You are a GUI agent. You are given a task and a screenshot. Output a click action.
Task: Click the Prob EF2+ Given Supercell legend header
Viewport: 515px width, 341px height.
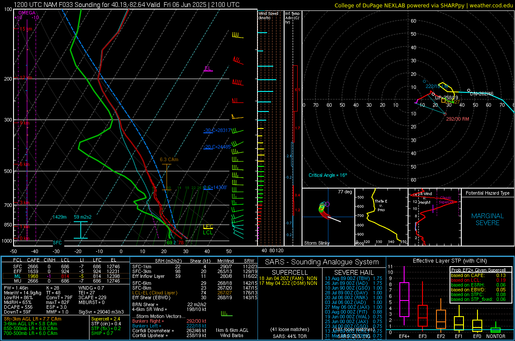coord(478,270)
